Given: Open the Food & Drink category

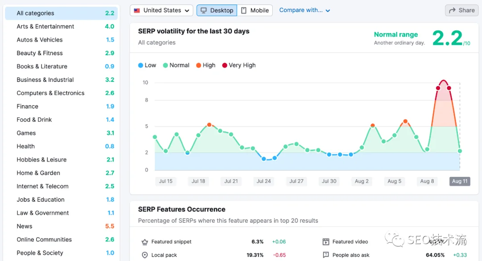Looking at the screenshot, I should tap(61, 120).
